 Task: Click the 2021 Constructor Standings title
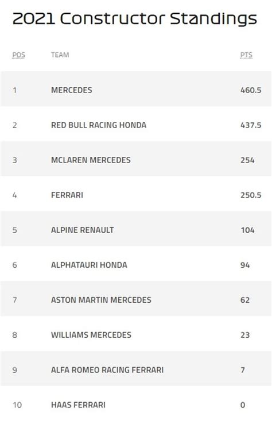(135, 18)
